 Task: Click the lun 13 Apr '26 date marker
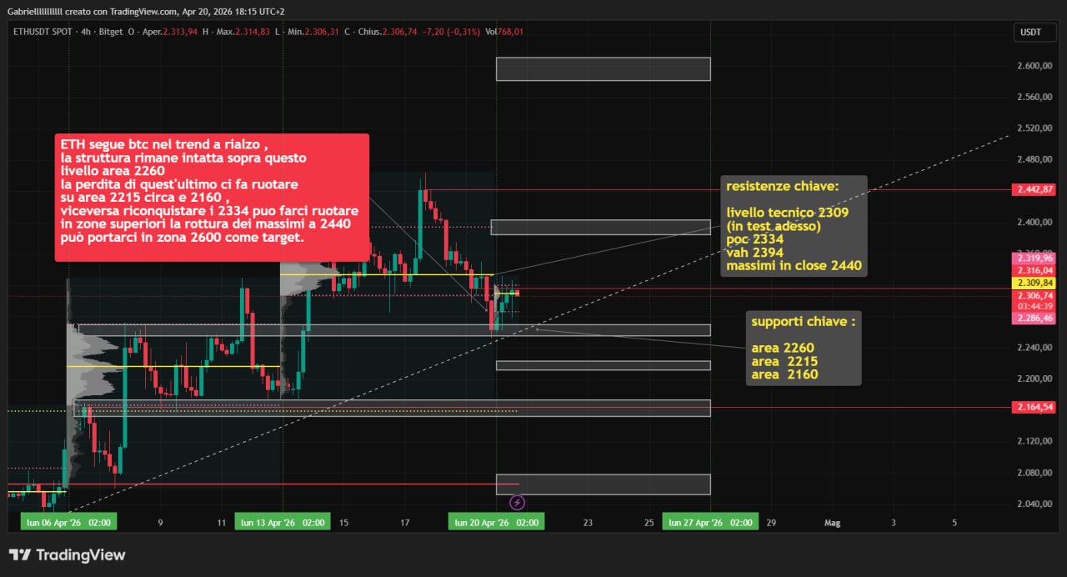tap(283, 522)
